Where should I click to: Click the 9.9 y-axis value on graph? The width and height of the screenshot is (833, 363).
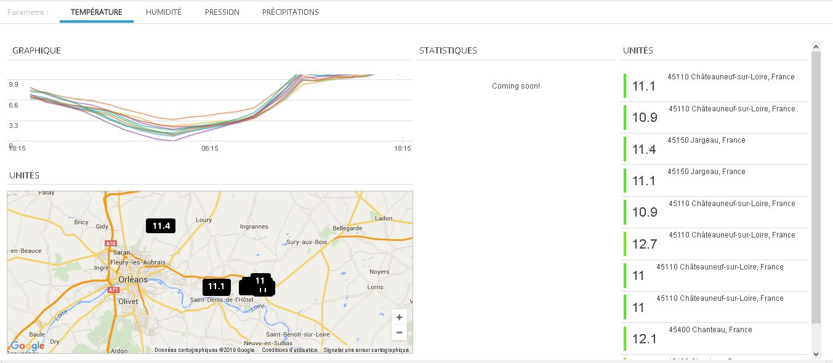(14, 84)
